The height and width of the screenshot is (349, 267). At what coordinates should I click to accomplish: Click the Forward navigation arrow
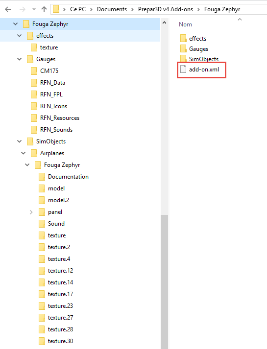click(x=22, y=9)
